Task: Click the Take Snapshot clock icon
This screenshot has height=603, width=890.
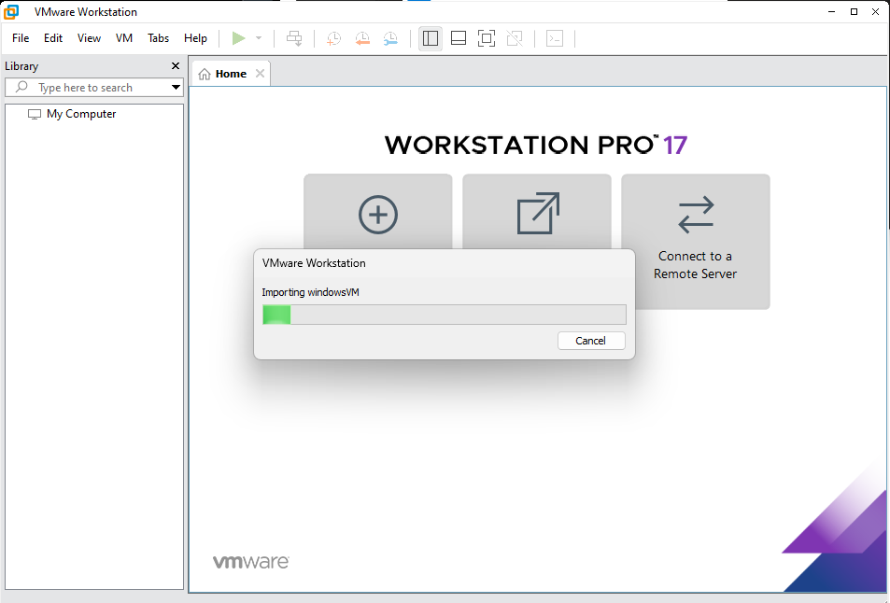Action: click(x=333, y=38)
